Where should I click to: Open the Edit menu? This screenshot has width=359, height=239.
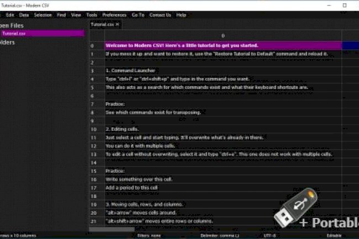pos(10,15)
